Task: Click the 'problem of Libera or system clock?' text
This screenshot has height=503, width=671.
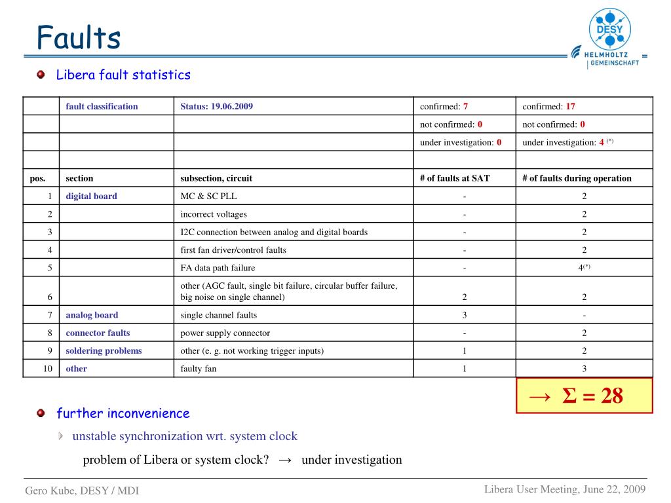Action: tap(176, 460)
